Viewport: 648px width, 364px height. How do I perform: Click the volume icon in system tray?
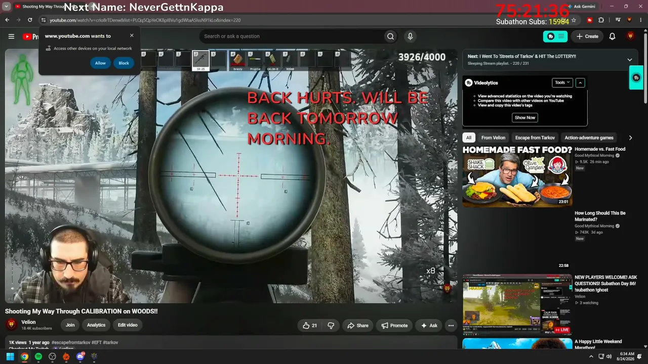click(x=609, y=357)
